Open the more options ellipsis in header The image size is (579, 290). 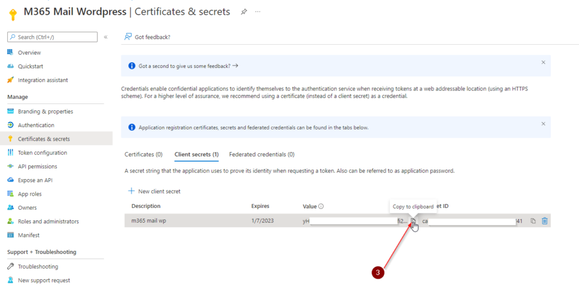pos(258,11)
